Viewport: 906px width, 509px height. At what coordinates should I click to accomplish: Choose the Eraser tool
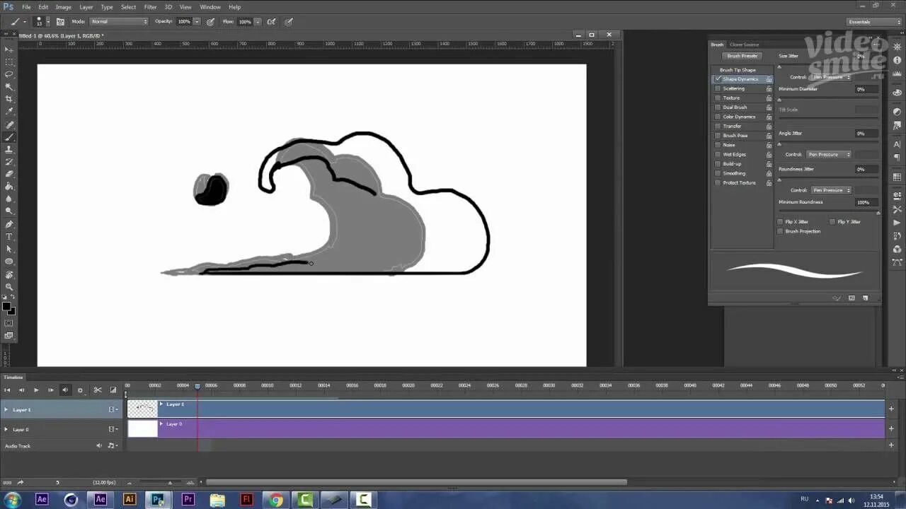[9, 174]
